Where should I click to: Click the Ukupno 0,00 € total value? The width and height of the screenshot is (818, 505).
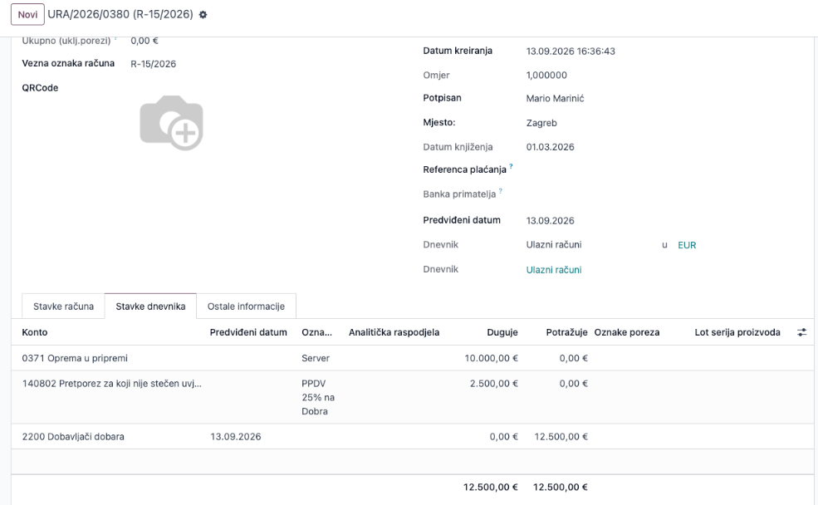[144, 41]
